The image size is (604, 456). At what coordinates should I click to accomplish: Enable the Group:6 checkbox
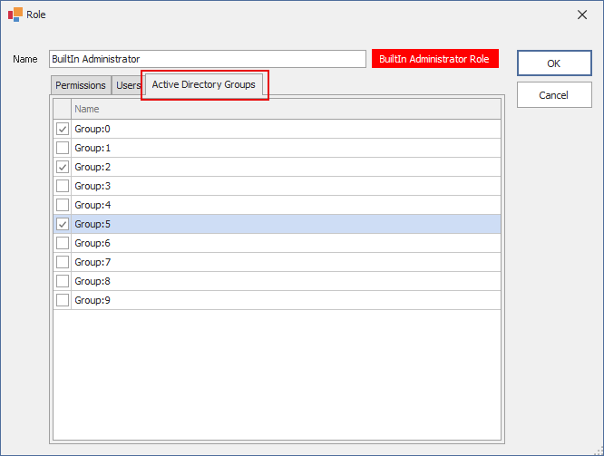(x=63, y=243)
